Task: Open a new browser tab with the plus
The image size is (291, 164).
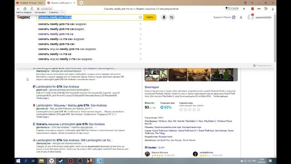Action: 81,3
